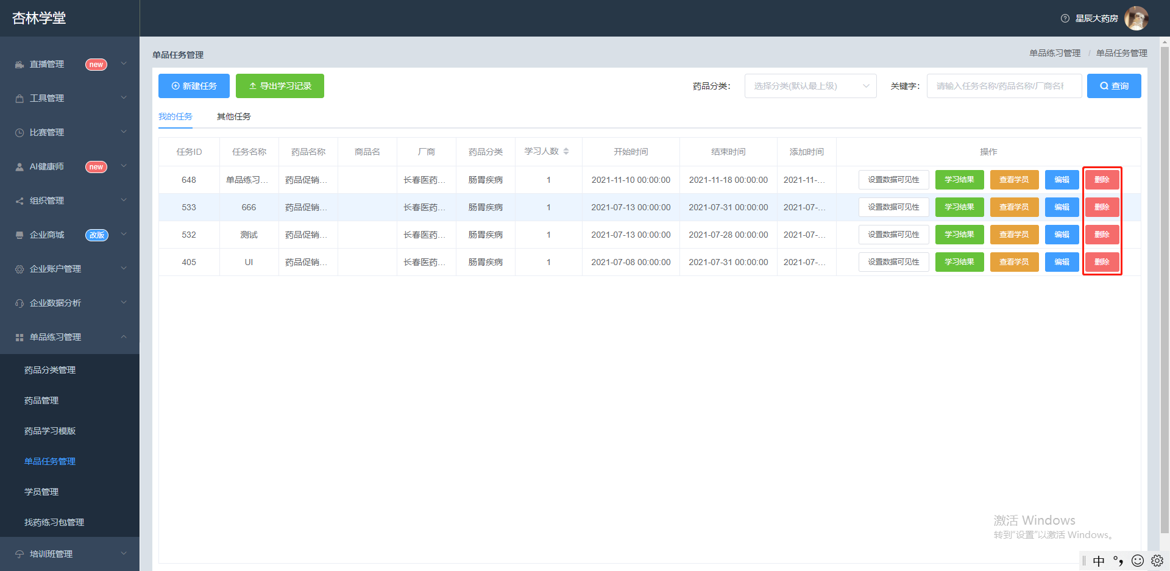Click 设置数据可见性 for task 648
Image resolution: width=1170 pixels, height=571 pixels.
(894, 180)
